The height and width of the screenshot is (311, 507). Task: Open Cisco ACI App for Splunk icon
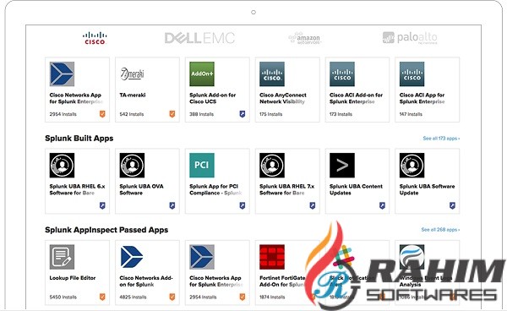coord(412,74)
